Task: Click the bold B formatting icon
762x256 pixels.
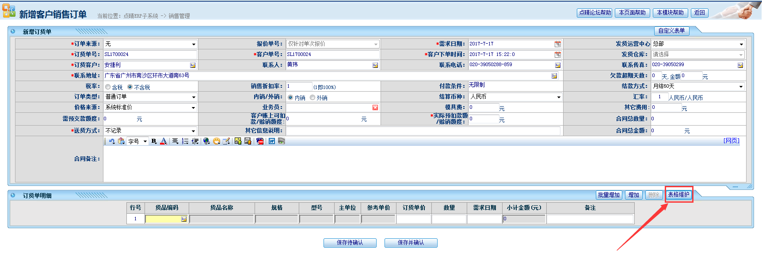Action: 154,141
